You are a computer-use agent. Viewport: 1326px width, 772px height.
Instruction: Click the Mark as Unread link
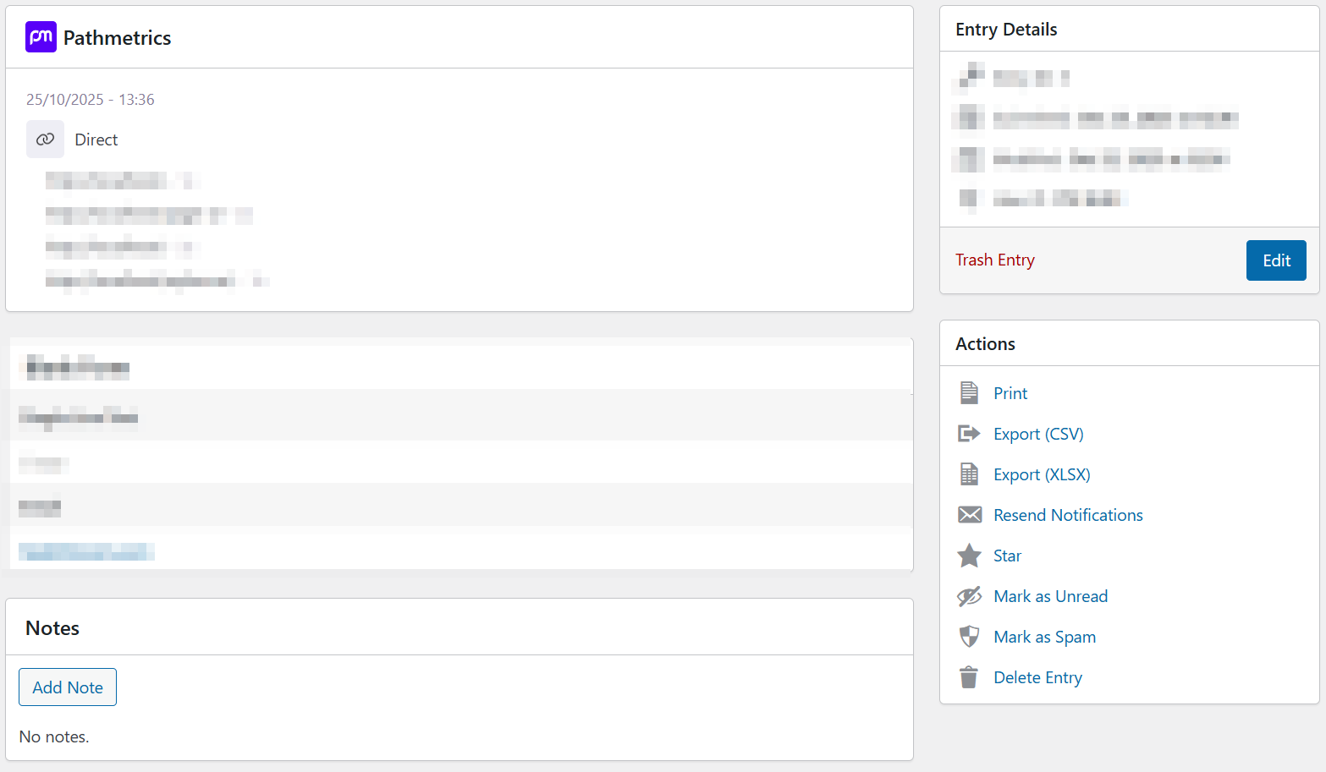point(1050,596)
